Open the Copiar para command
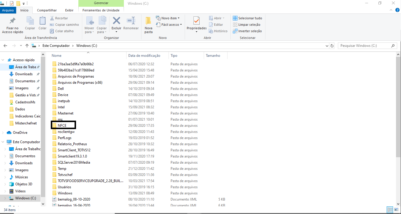Viewport: 401px width, 214px height. tap(102, 25)
